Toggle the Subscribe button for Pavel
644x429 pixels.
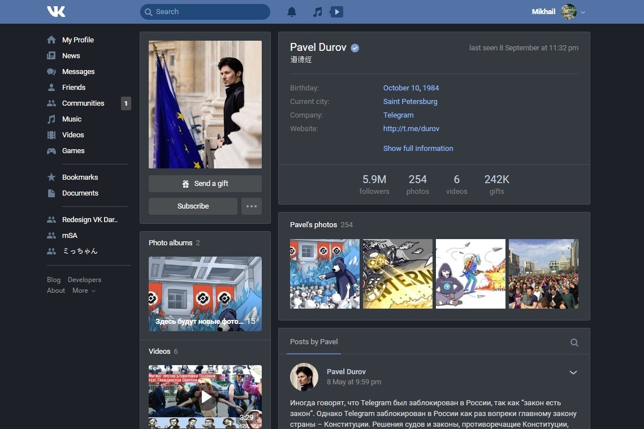(x=193, y=206)
